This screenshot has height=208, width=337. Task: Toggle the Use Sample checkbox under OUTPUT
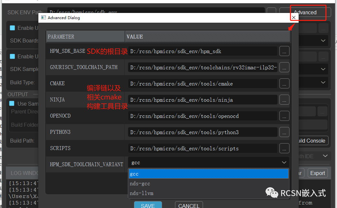coord(12,104)
